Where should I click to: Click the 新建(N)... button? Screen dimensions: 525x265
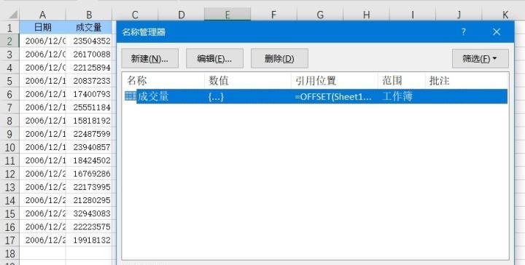click(149, 58)
